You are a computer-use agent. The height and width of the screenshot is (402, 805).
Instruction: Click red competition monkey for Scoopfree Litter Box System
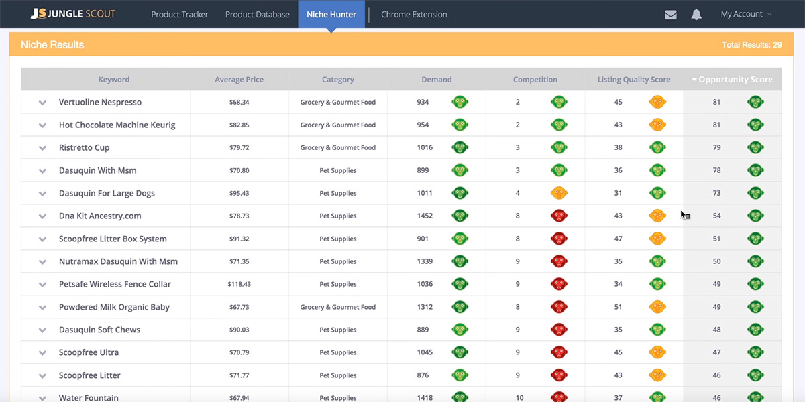click(559, 239)
